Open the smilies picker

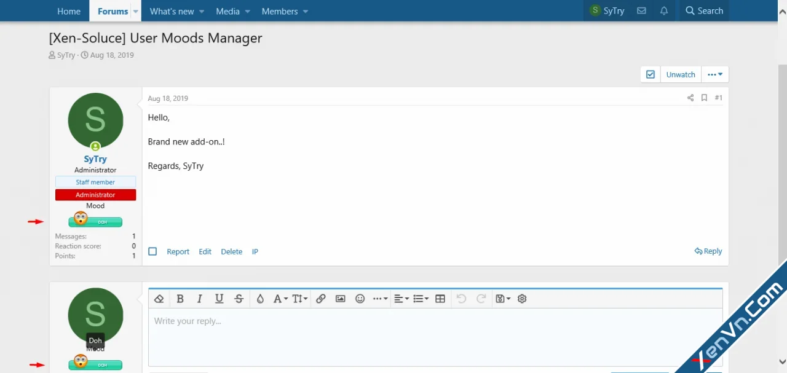click(x=360, y=299)
